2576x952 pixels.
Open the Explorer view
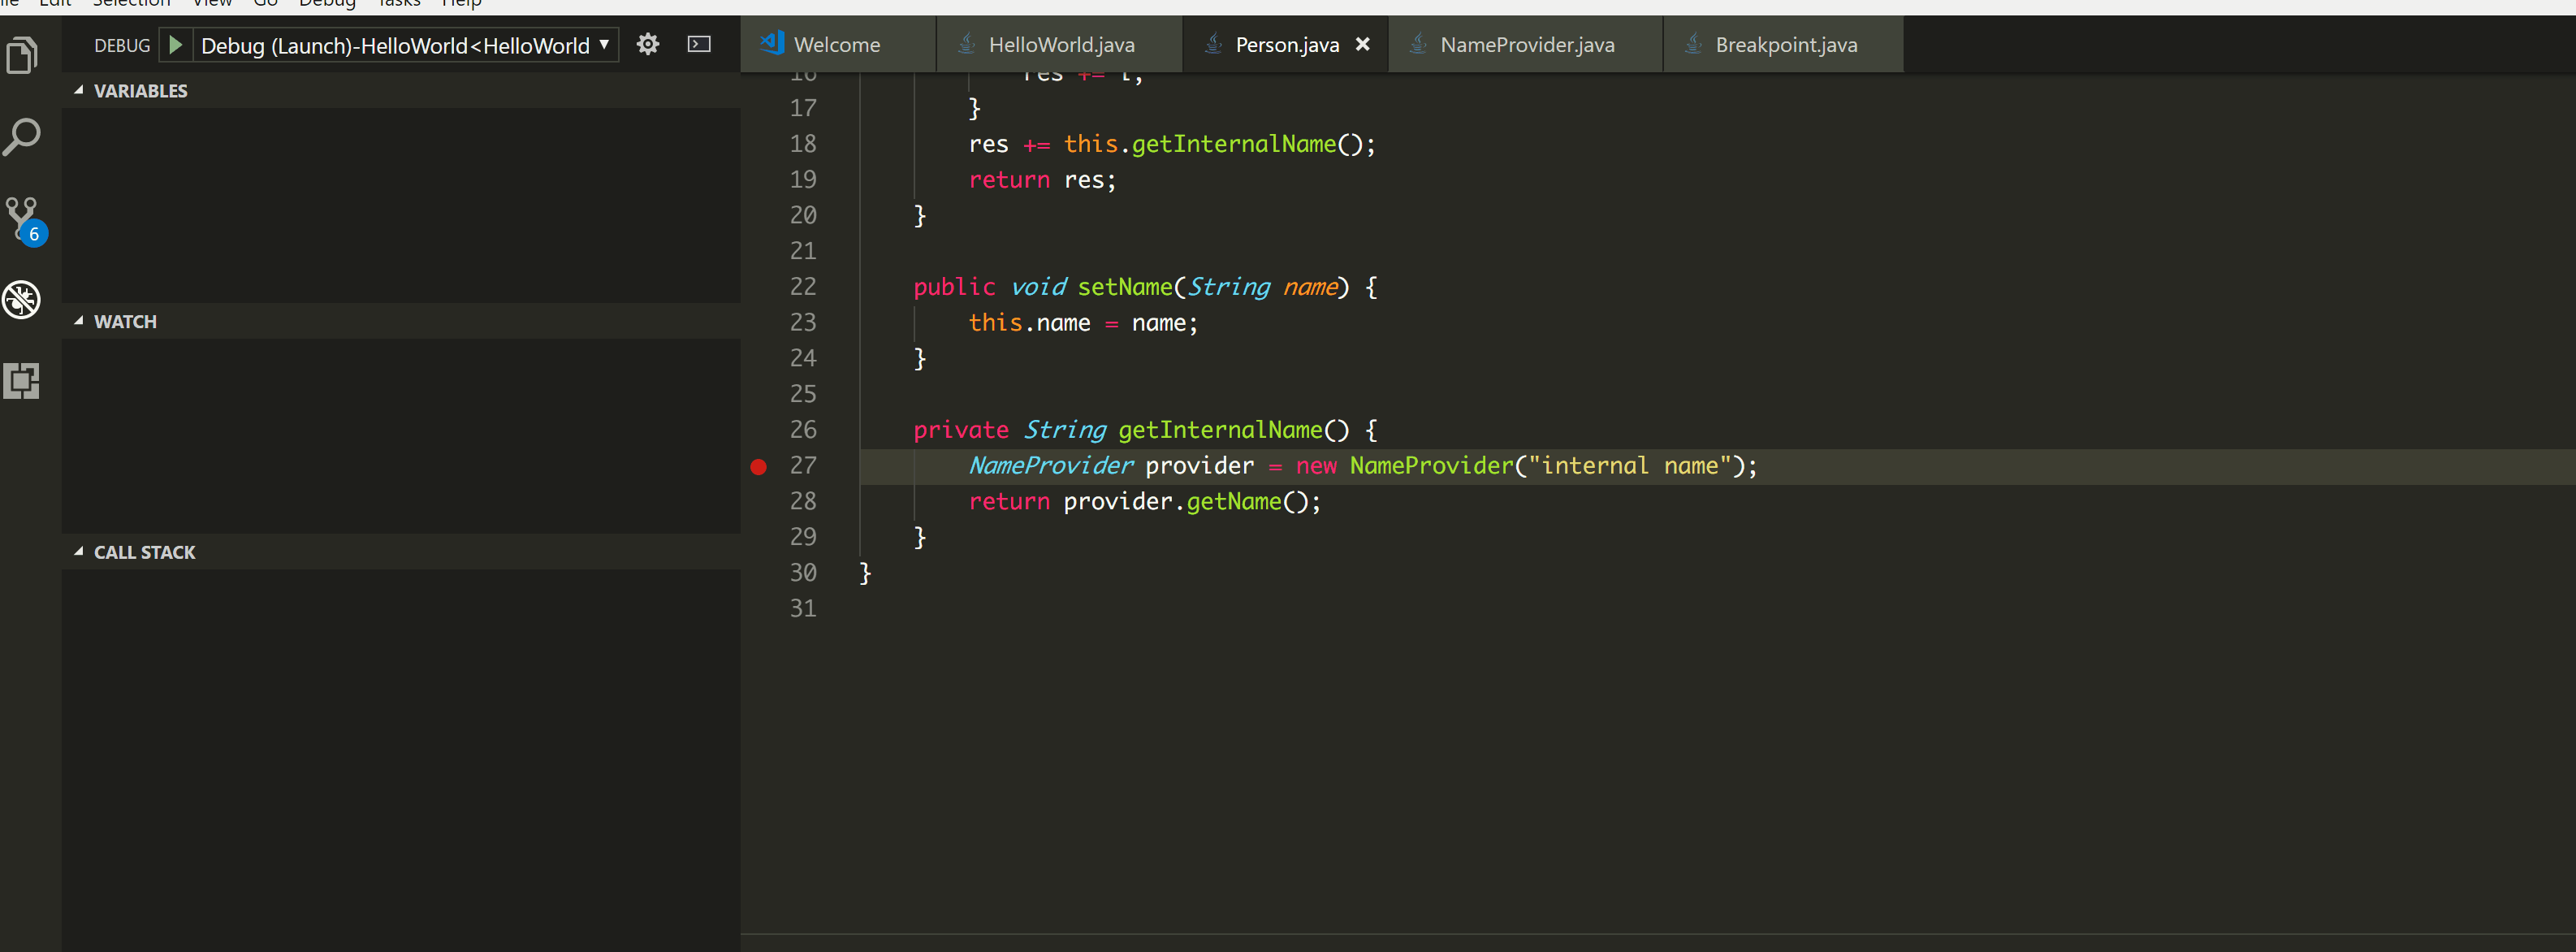click(22, 55)
